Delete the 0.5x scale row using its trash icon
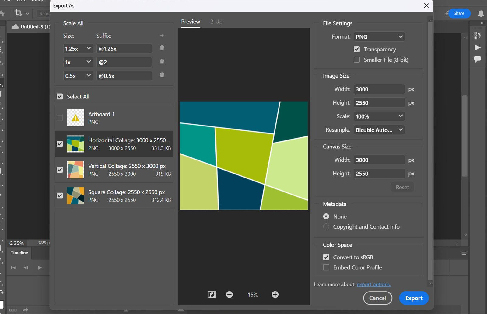 click(x=162, y=75)
